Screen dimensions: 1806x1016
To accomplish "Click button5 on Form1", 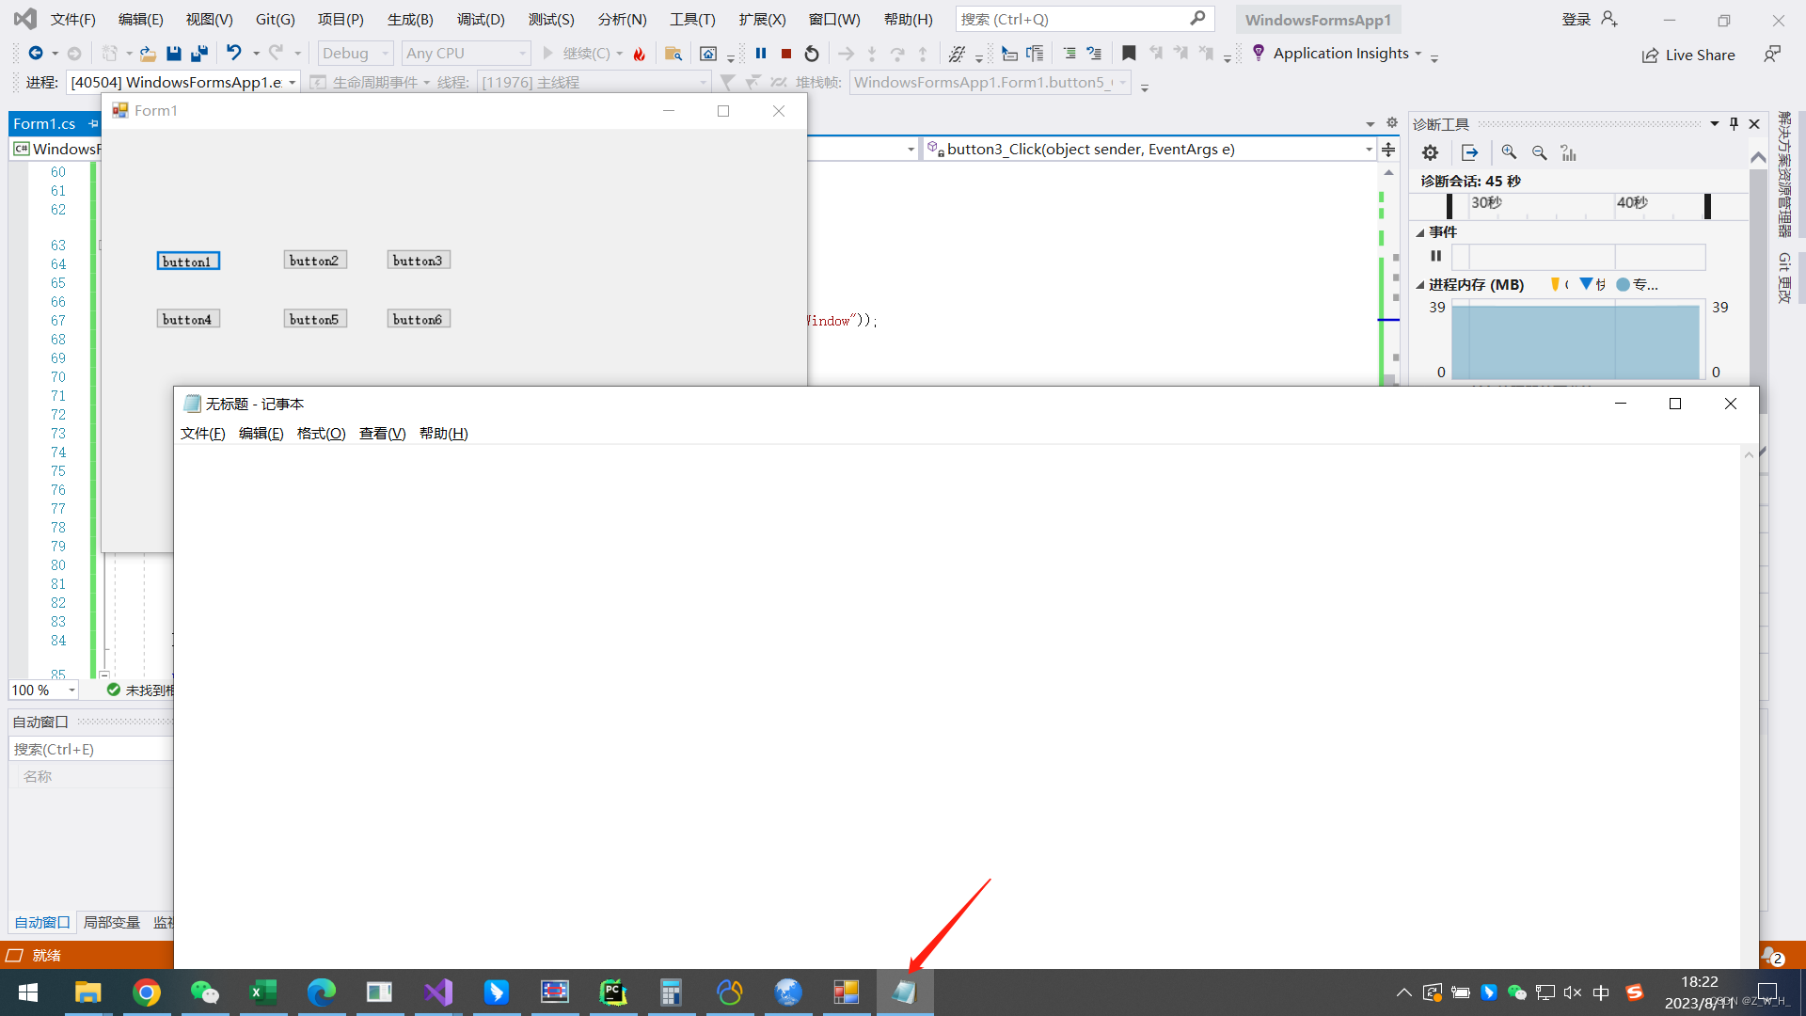I will [x=314, y=320].
